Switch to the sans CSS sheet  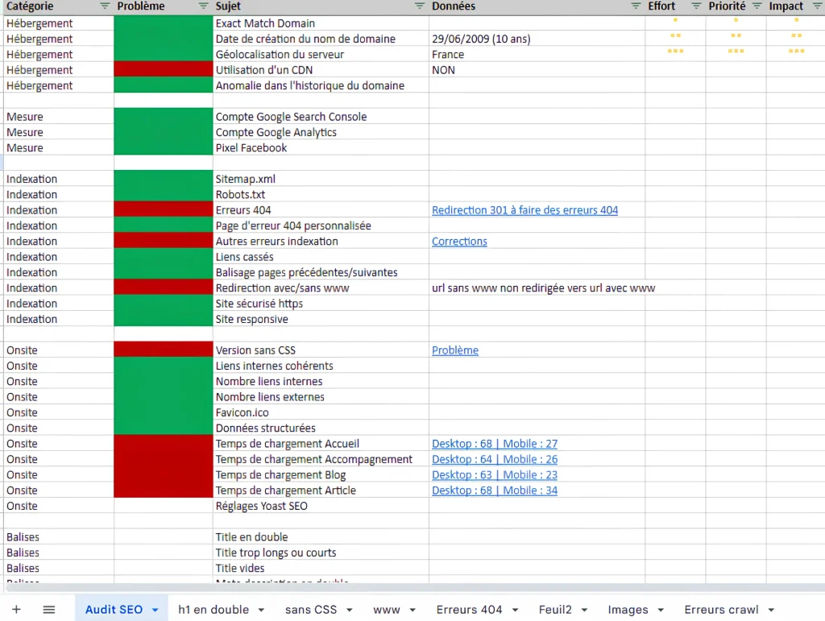pos(311,610)
